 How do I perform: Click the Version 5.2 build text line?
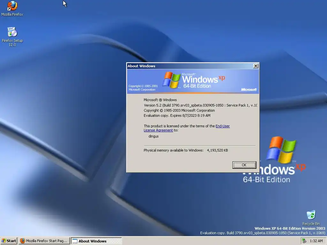coord(201,105)
